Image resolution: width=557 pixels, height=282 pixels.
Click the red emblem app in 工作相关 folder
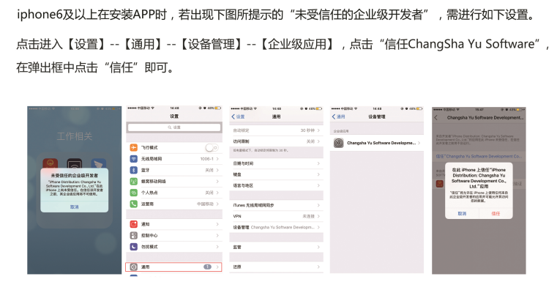[51, 163]
